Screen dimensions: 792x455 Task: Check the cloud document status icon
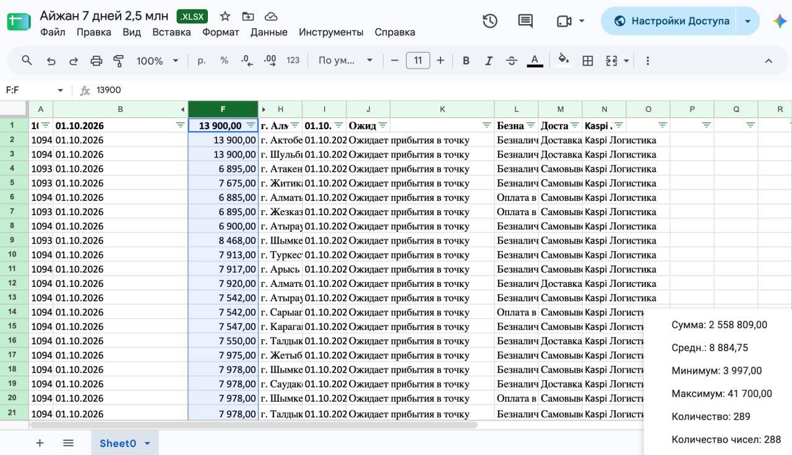point(270,17)
